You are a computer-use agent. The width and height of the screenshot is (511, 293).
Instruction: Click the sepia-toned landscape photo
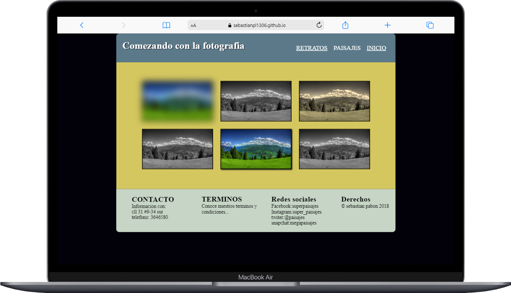[334, 101]
